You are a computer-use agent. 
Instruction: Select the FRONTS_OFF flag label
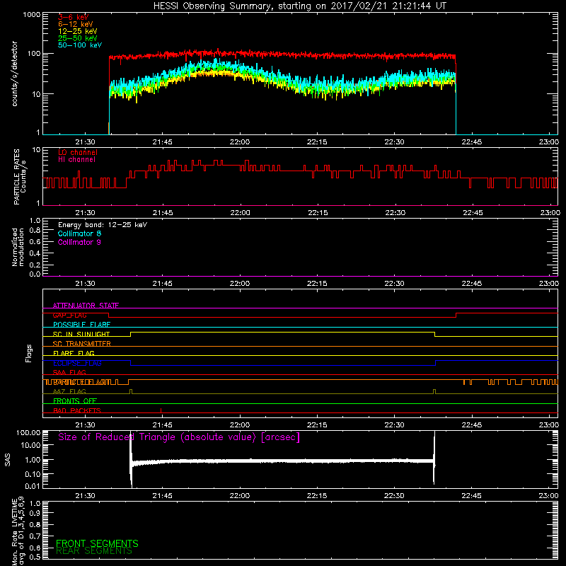(75, 400)
